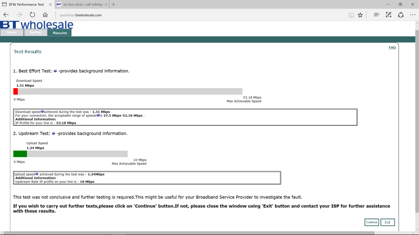
Task: Click the browser forward arrow
Action: 19,15
